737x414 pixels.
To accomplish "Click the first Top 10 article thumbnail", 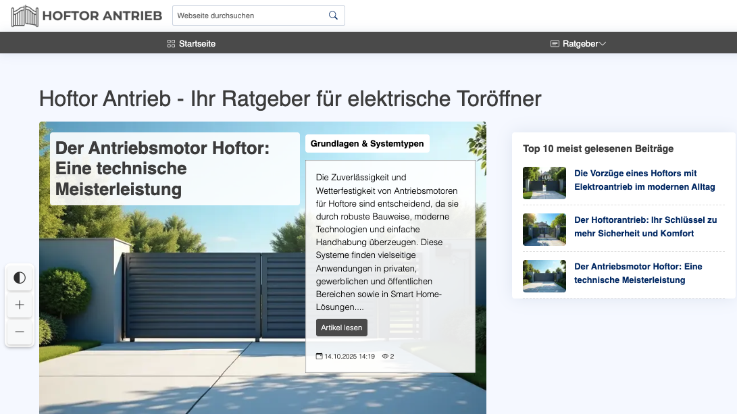I will [544, 183].
